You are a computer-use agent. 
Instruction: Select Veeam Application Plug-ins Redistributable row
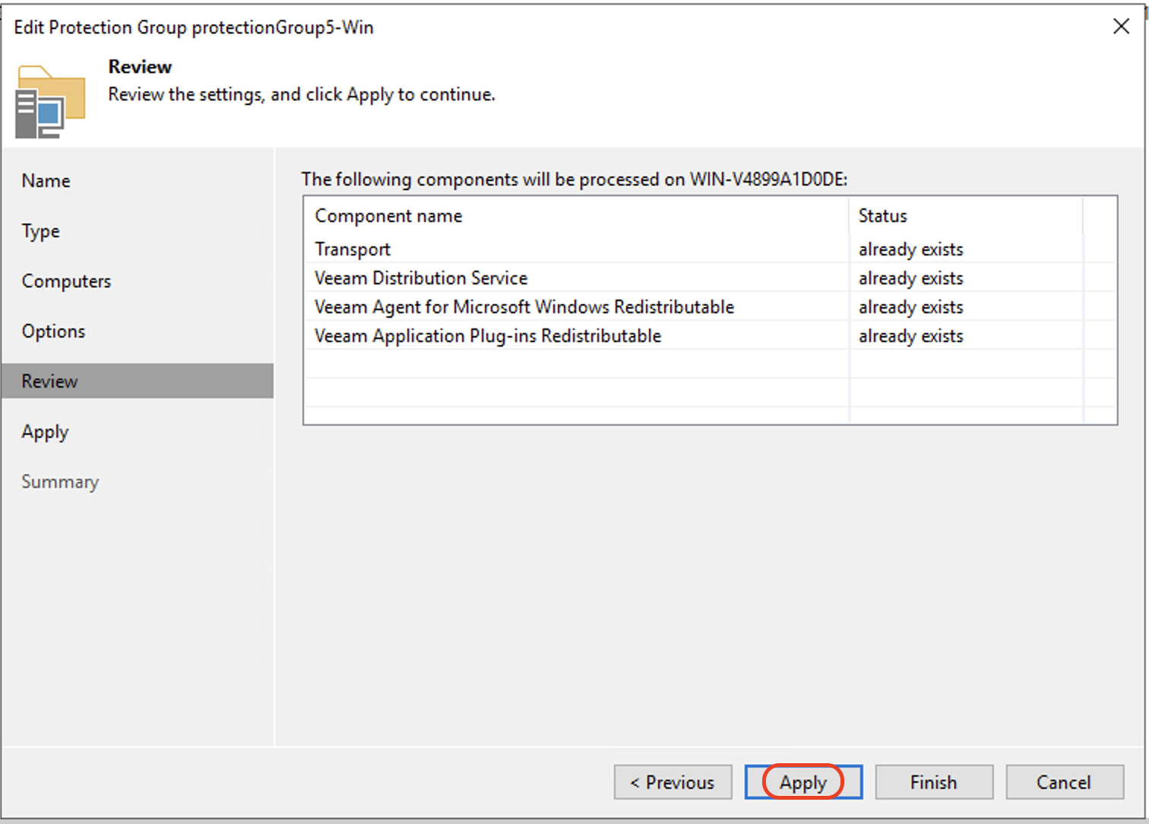click(710, 336)
